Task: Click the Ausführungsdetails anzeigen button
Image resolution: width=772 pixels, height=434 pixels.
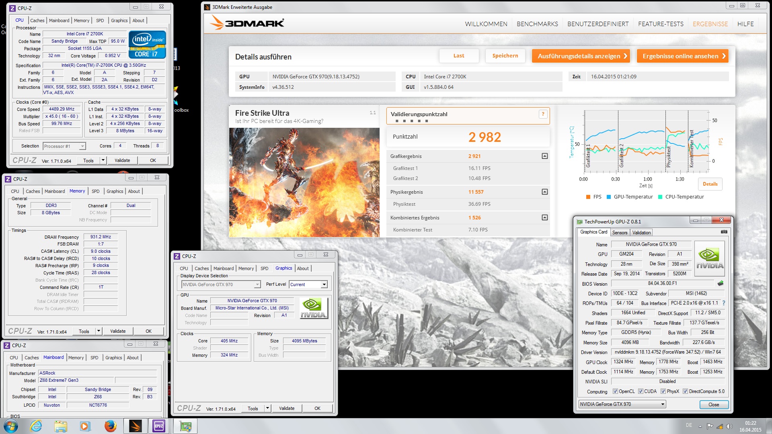Action: tap(581, 56)
